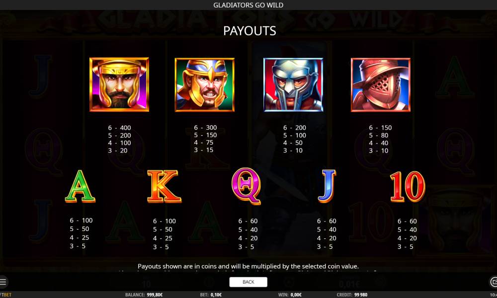Click the purple Q card symbol

pyautogui.click(x=247, y=186)
